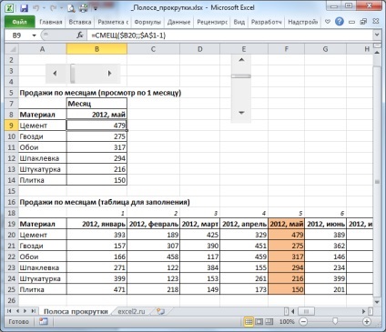This screenshot has height=332, width=386.
Task: Click the Save icon in quick access toolbar
Action: [x=24, y=8]
